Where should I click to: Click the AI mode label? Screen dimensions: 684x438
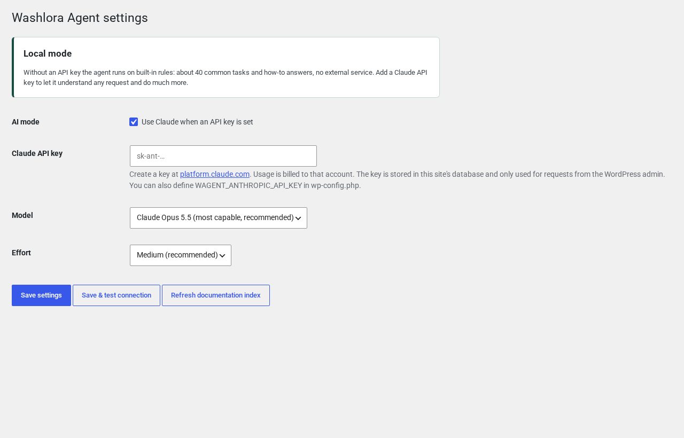(x=26, y=122)
